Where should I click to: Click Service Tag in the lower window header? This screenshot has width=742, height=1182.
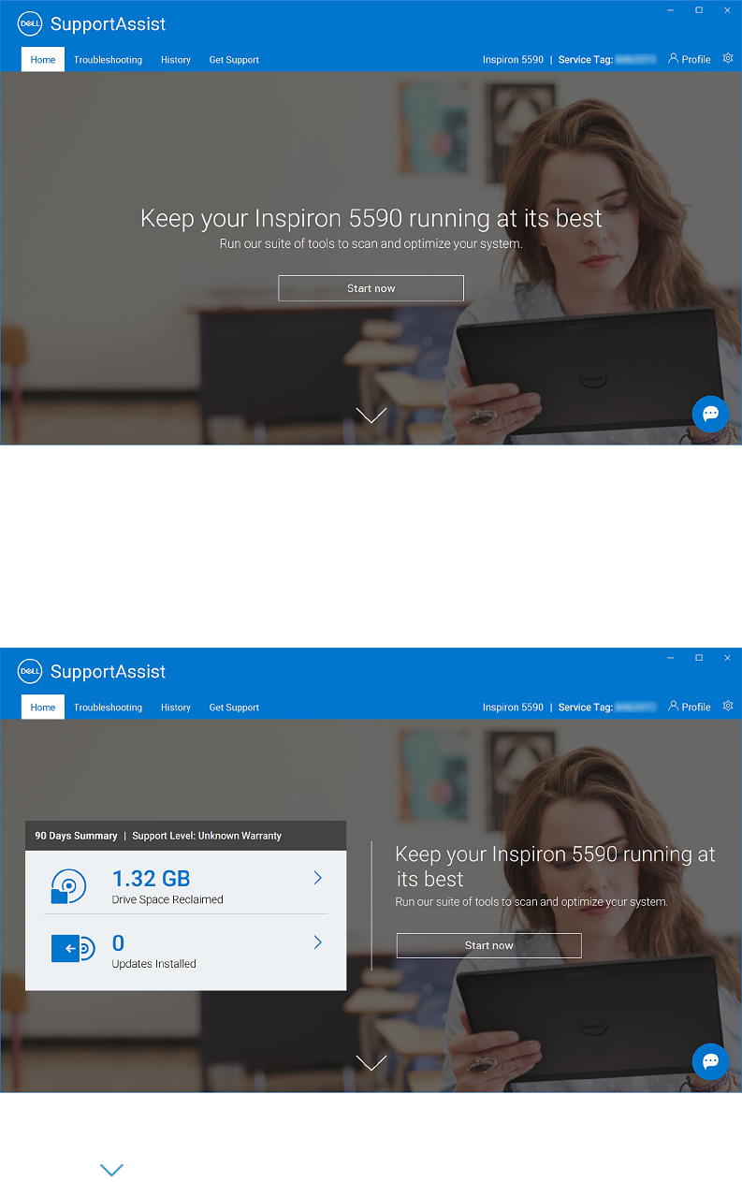tap(586, 708)
